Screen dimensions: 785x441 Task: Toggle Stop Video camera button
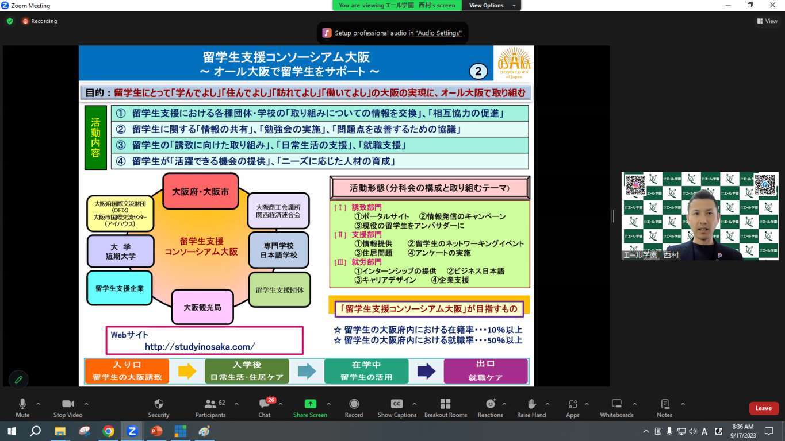coord(68,404)
